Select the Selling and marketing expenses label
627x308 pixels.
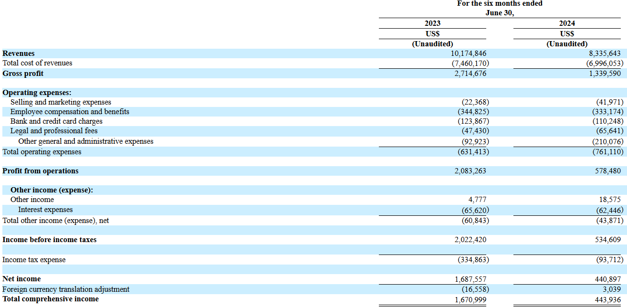pos(61,102)
